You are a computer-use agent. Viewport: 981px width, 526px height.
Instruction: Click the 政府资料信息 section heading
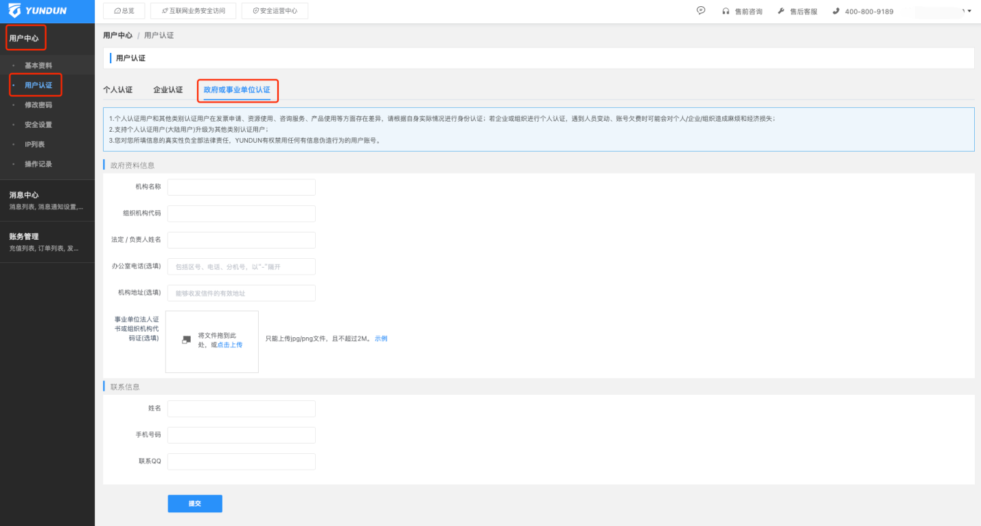(132, 165)
